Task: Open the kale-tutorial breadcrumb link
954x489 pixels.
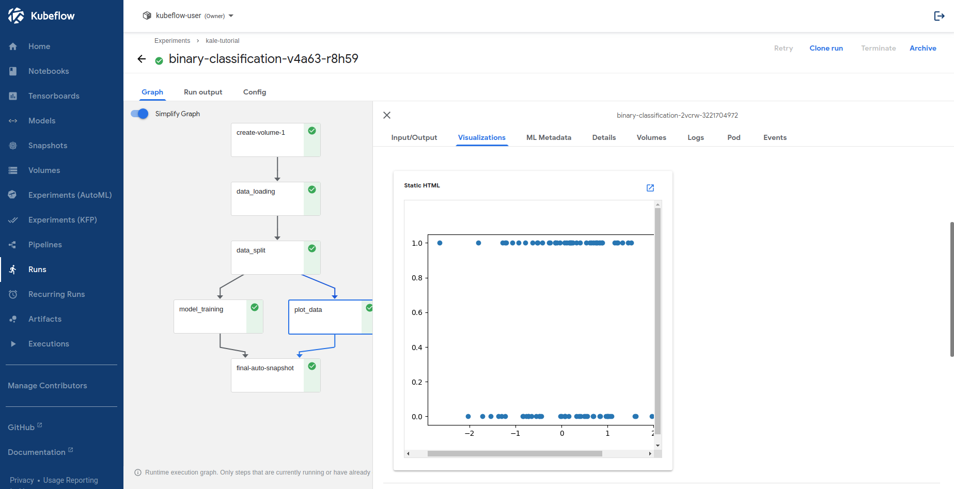Action: [223, 41]
